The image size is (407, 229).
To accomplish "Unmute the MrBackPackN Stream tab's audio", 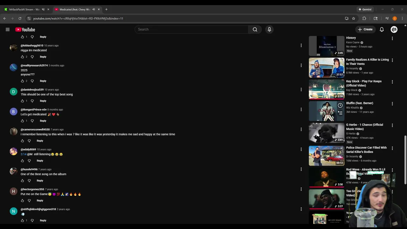I will click(43, 10).
